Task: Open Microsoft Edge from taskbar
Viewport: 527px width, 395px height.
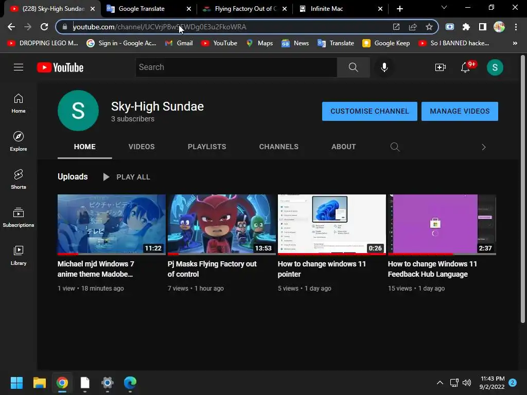Action: tap(130, 383)
